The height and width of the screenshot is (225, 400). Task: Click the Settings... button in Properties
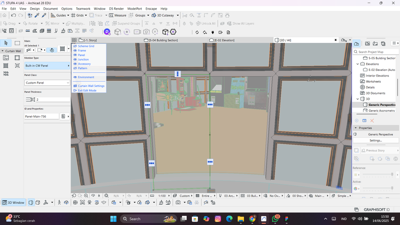tap(376, 141)
